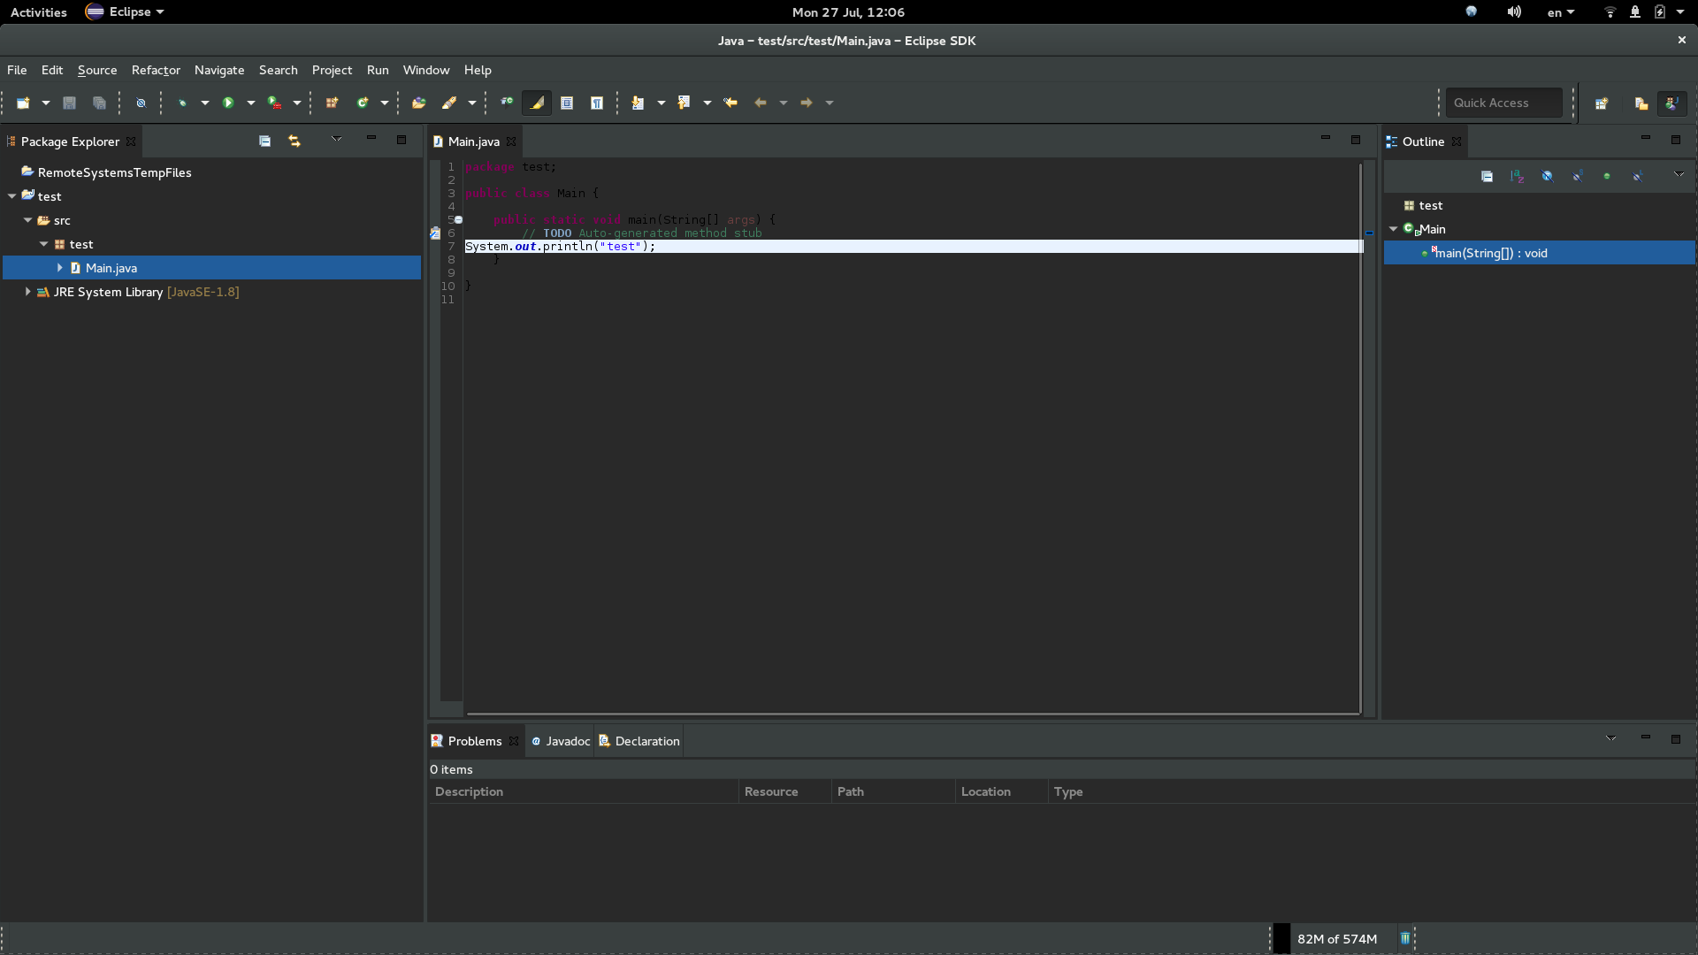Open the Refactor menu
1698x955 pixels.
(156, 70)
